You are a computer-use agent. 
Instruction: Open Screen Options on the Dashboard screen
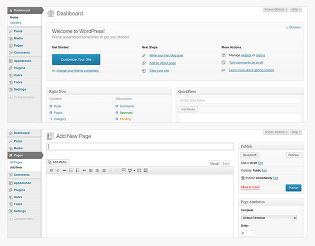click(275, 9)
